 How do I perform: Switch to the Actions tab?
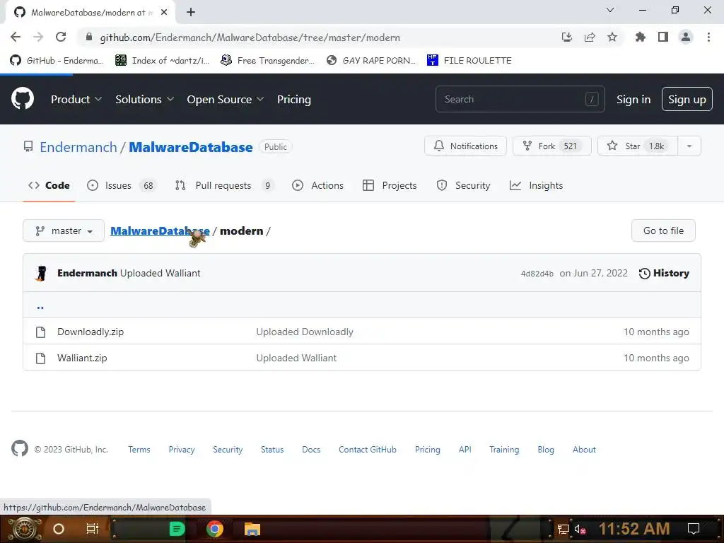click(x=317, y=185)
